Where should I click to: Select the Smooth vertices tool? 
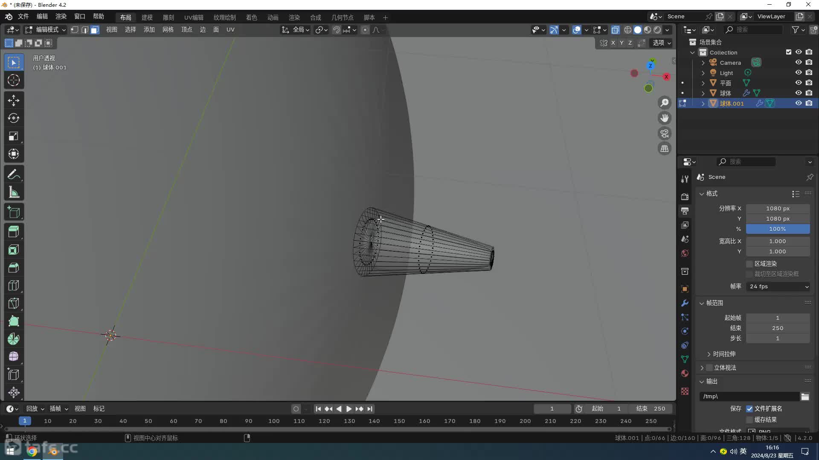coord(14,357)
